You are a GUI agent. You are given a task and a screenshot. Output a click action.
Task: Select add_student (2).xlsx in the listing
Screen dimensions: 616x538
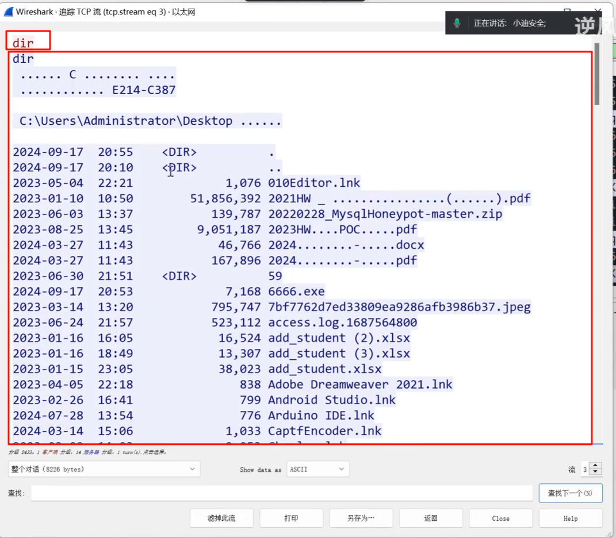tap(339, 338)
